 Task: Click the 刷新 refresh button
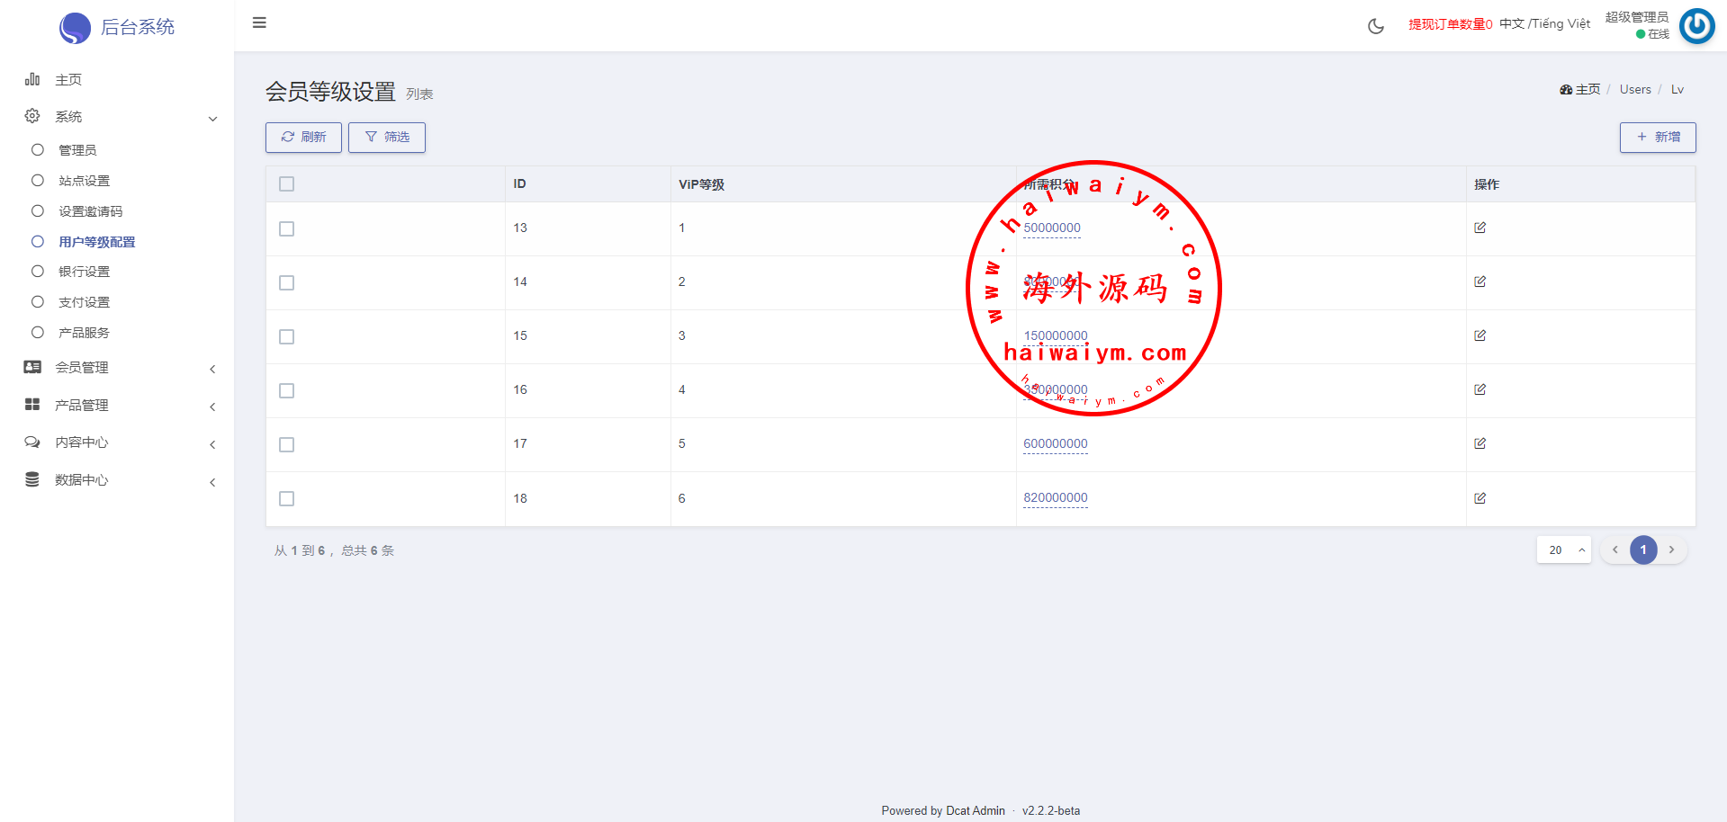(303, 137)
